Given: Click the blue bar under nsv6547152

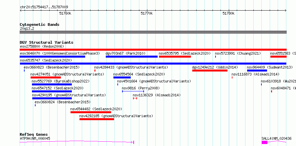Looking at the screenshot, I should (x=52, y=91).
